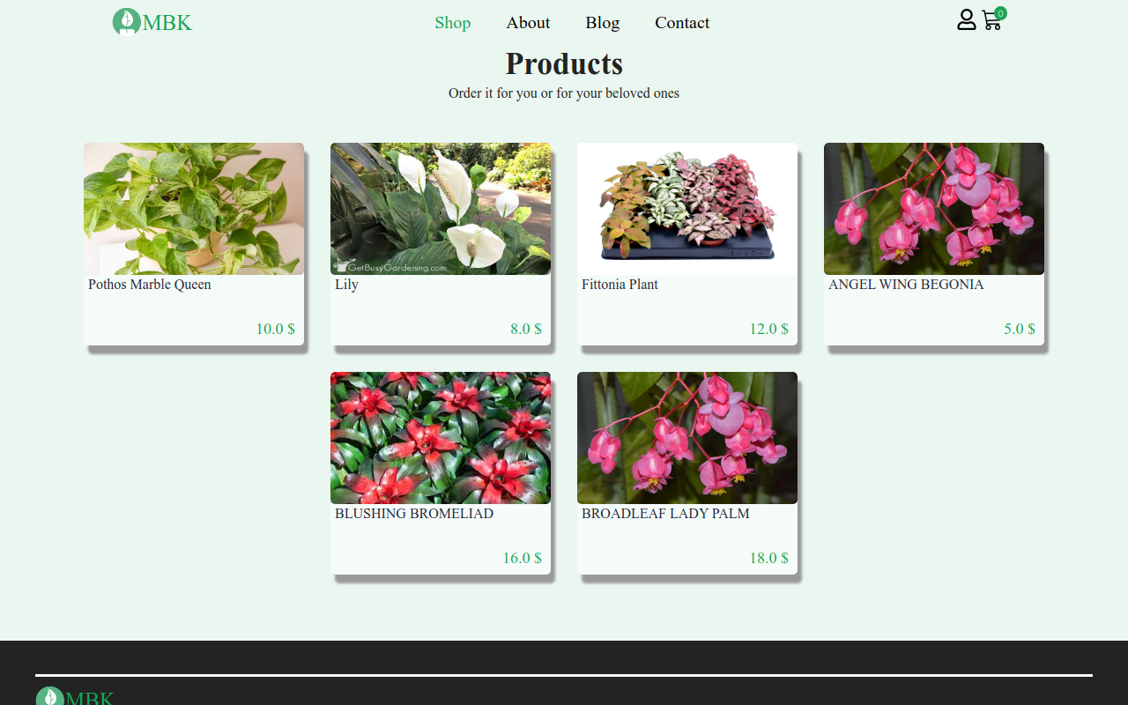Go to the Shop menu item
The image size is (1128, 705).
coord(453,23)
